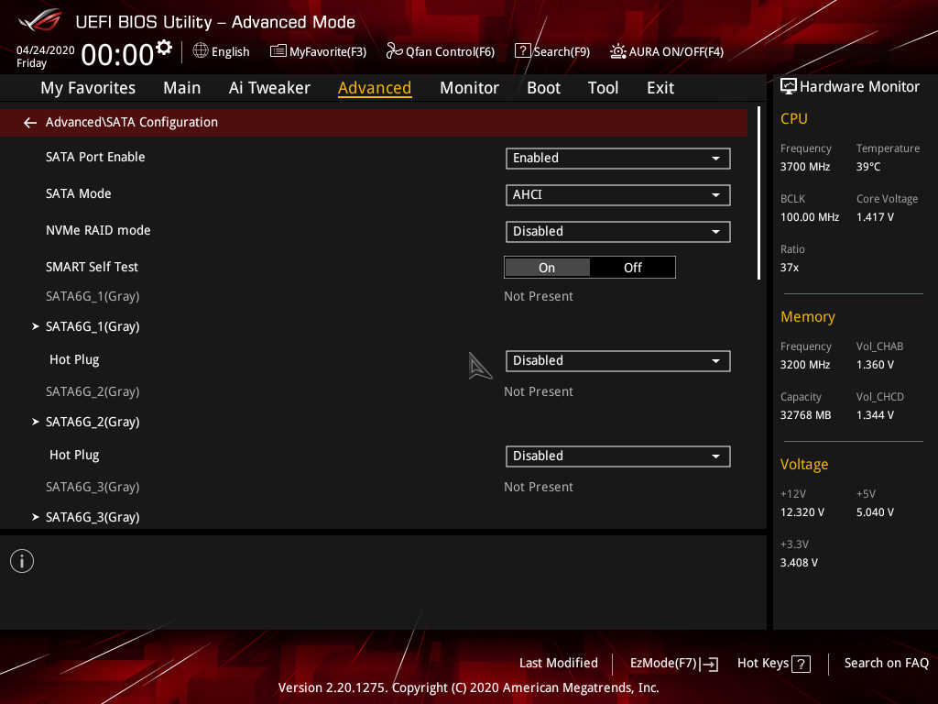The image size is (938, 704).
Task: Click Search on FAQ link
Action: [886, 664]
